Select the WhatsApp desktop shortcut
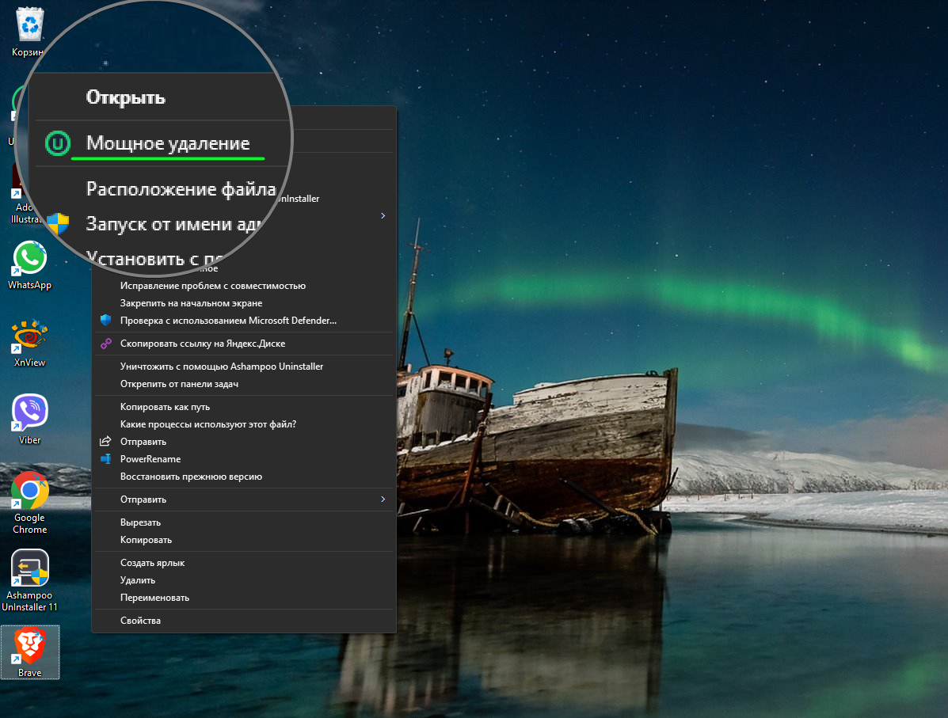The image size is (948, 718). tap(29, 264)
